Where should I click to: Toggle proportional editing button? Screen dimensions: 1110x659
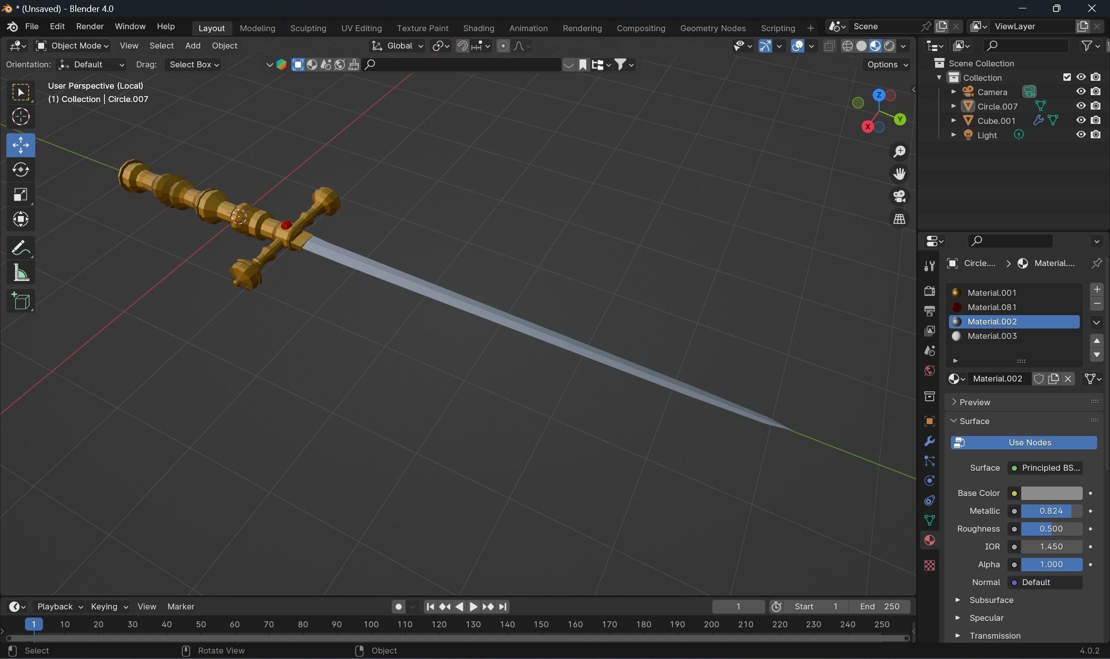point(503,46)
